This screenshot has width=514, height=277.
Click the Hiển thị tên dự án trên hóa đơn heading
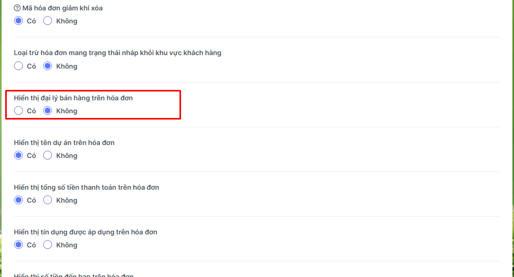(64, 142)
